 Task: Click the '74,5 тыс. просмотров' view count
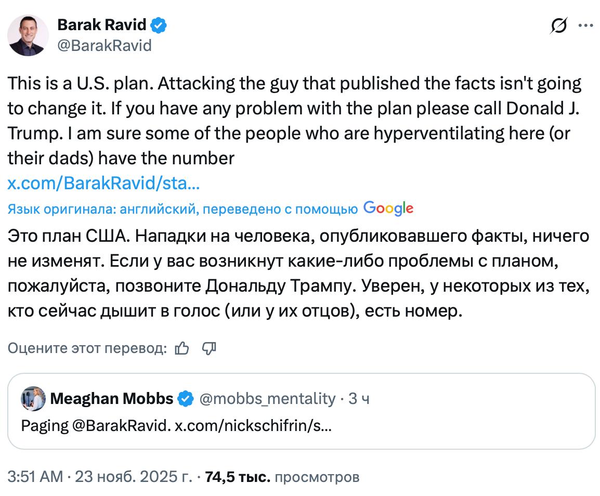click(x=282, y=476)
